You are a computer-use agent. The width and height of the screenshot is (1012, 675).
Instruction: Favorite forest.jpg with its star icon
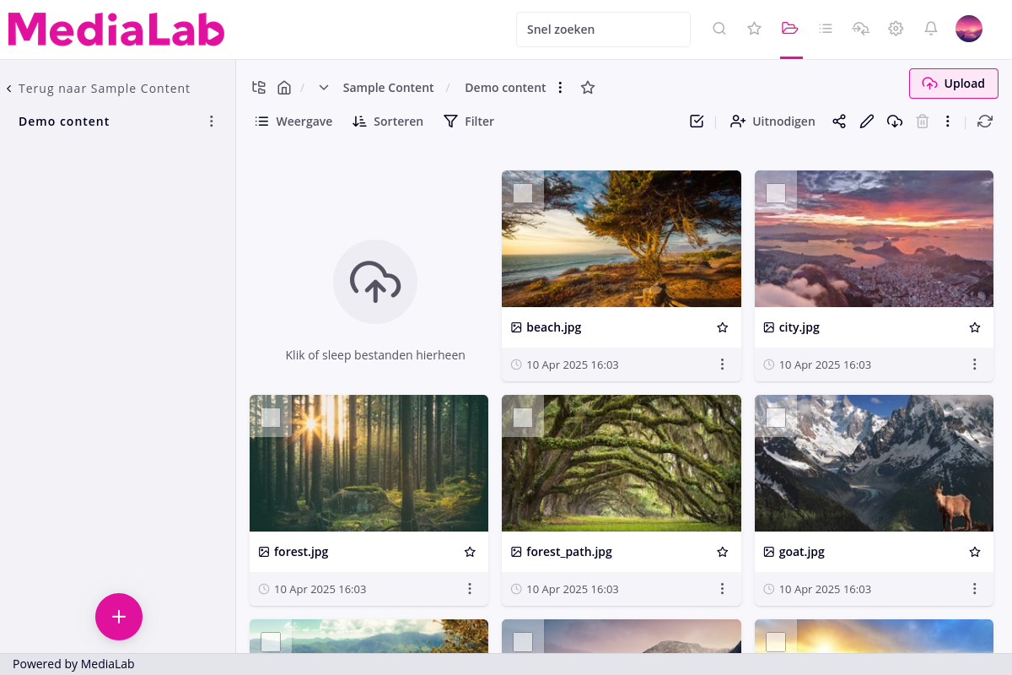(x=470, y=552)
